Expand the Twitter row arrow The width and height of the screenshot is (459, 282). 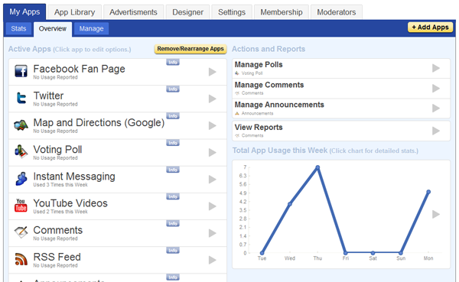click(213, 99)
